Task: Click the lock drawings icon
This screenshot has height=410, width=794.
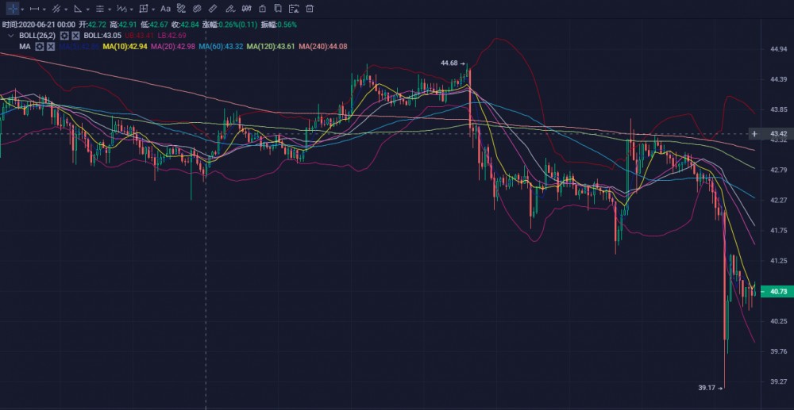Action: tap(262, 9)
